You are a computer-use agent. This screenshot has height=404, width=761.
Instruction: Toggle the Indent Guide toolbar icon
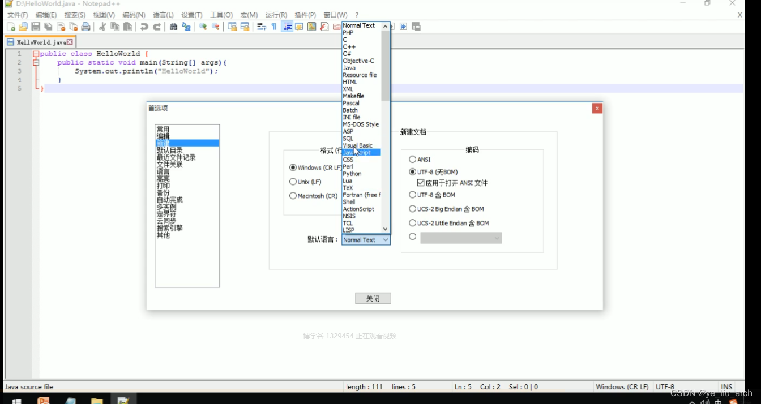(287, 27)
